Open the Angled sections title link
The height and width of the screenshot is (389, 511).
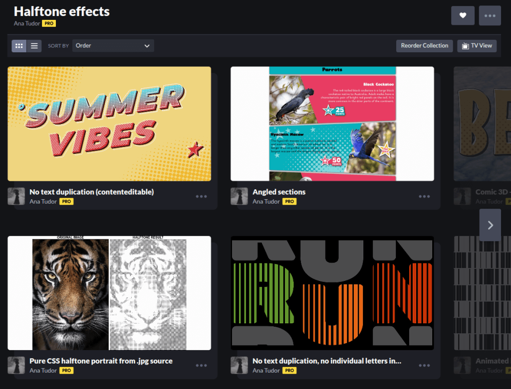pos(279,192)
